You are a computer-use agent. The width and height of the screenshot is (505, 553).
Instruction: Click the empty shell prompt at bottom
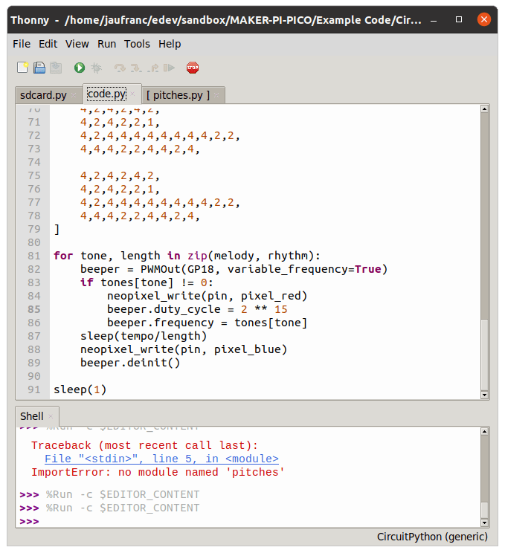[29, 521]
